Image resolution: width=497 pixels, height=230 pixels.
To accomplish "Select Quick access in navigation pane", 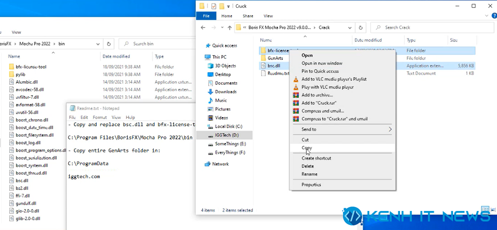I will point(224,45).
